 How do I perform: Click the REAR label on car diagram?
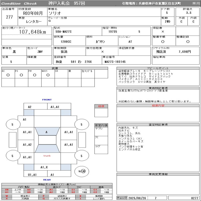tap(47, 180)
